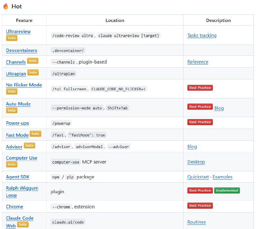The image size is (258, 229).
Task: Click the .devcontainer/ code snippet
Action: (68, 51)
